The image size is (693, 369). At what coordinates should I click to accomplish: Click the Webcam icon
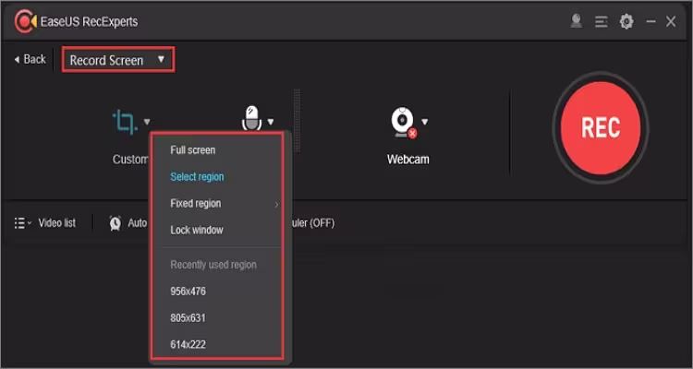403,122
